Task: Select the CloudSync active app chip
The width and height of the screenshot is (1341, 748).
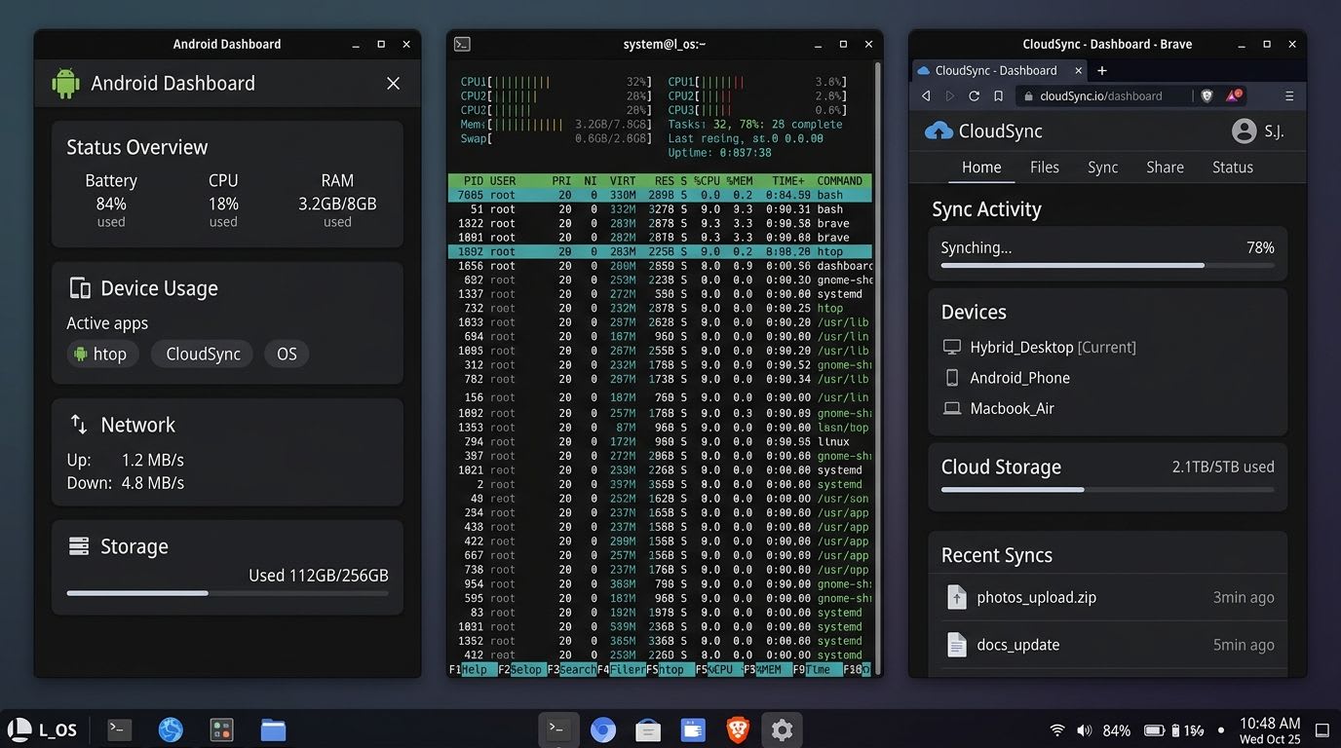Action: click(x=203, y=354)
